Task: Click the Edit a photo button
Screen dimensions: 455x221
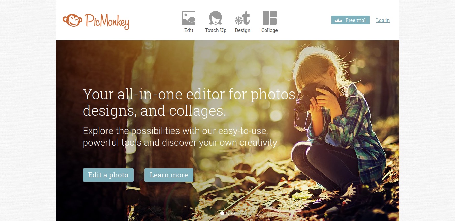Action: 108,175
